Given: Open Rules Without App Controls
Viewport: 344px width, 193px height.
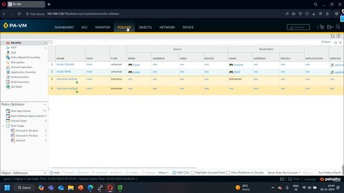Looking at the screenshot, I should tap(27, 116).
